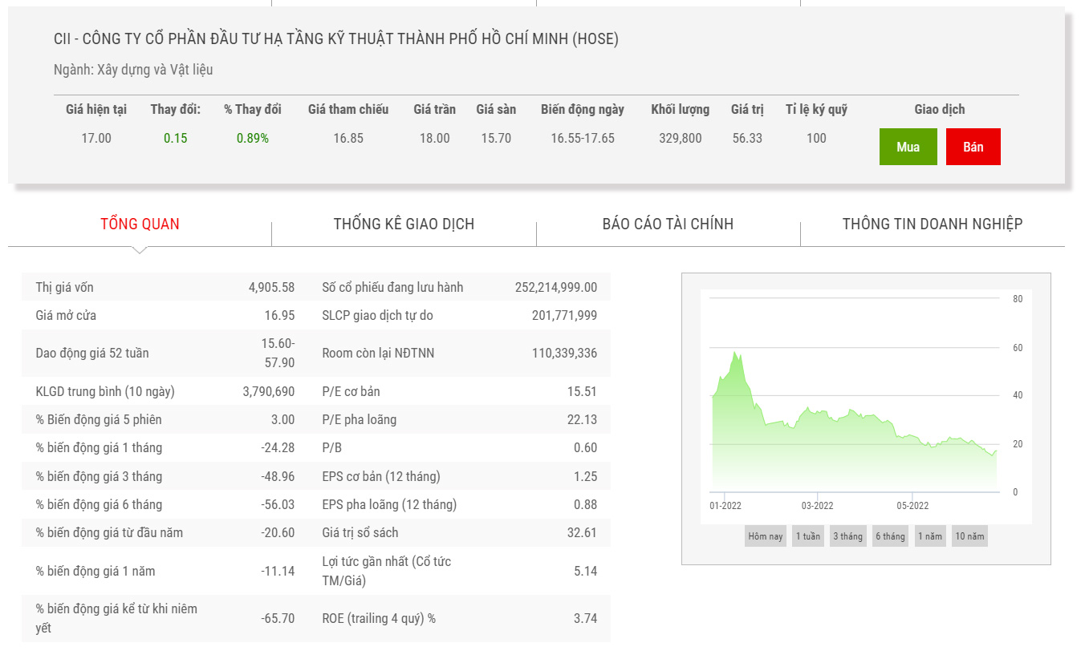Click the CII company name heading
Image resolution: width=1081 pixels, height=663 pixels.
[335, 38]
